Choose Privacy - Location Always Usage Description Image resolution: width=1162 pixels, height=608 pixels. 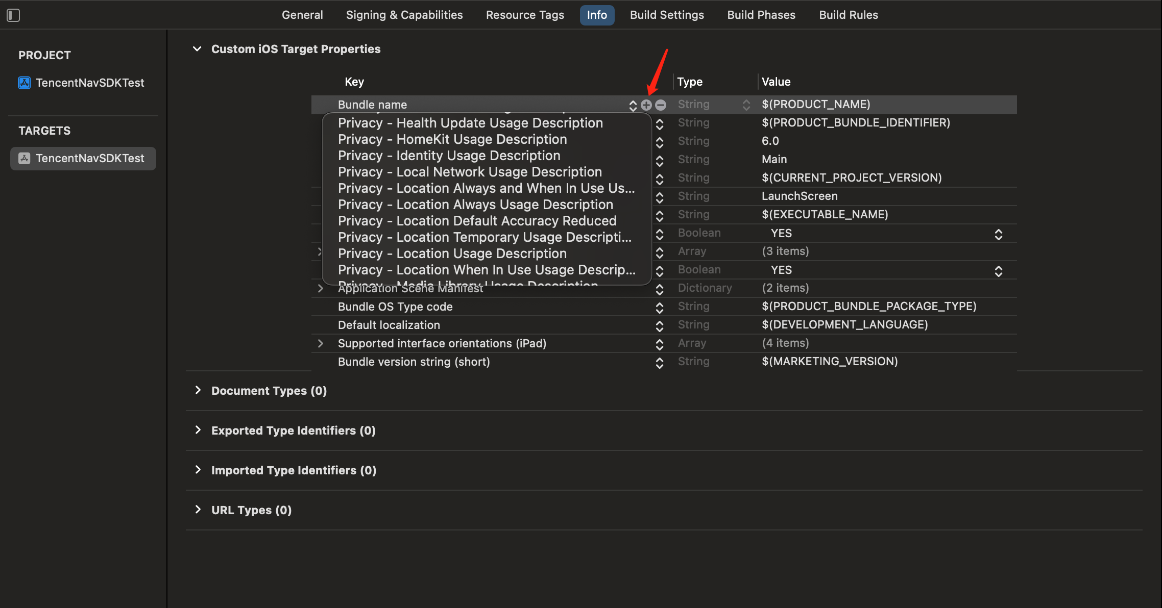click(x=475, y=205)
